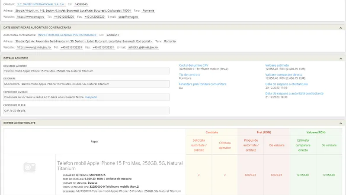Click the 'Valoare estimata' label
The height and width of the screenshot is (195, 346).
277,65
